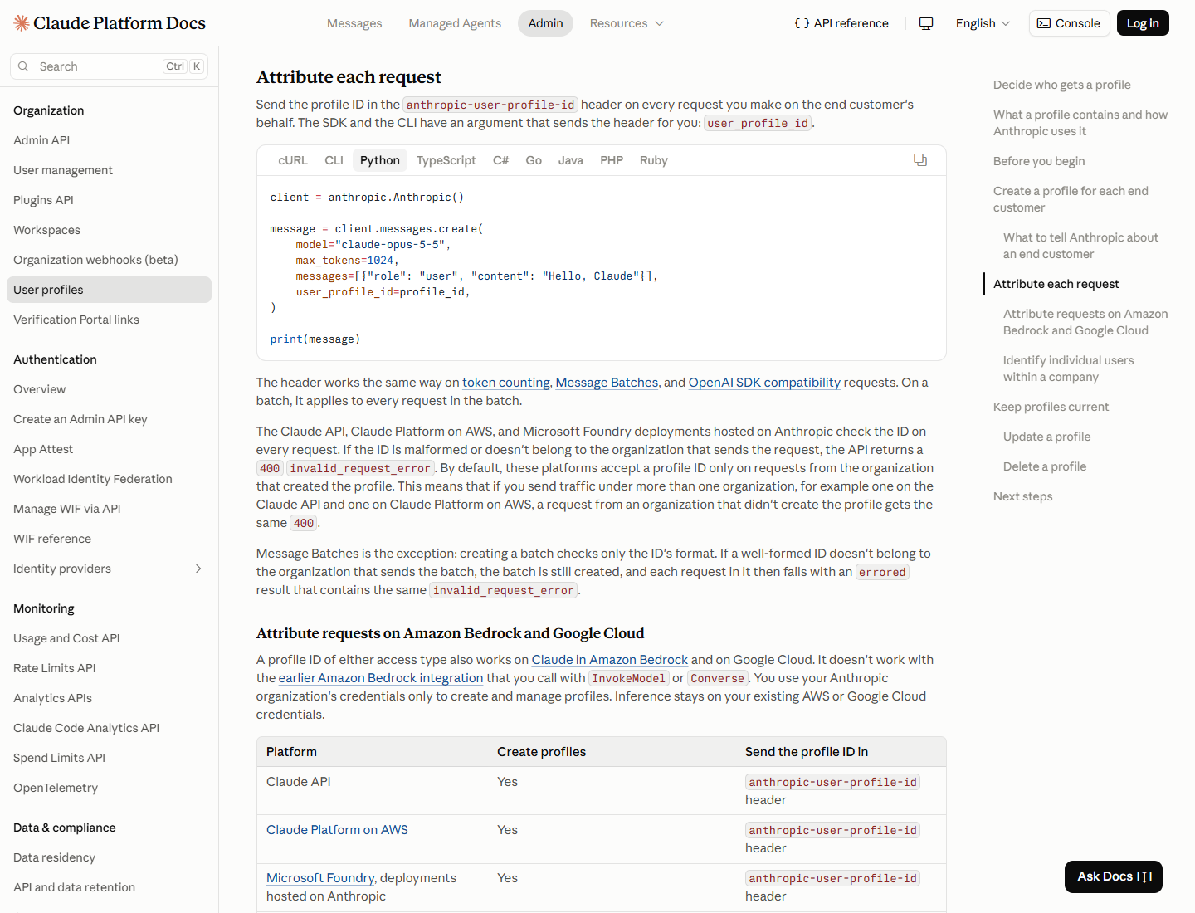This screenshot has height=913, width=1195.
Task: Open the Microsoft Foundry table link
Action: coord(320,878)
